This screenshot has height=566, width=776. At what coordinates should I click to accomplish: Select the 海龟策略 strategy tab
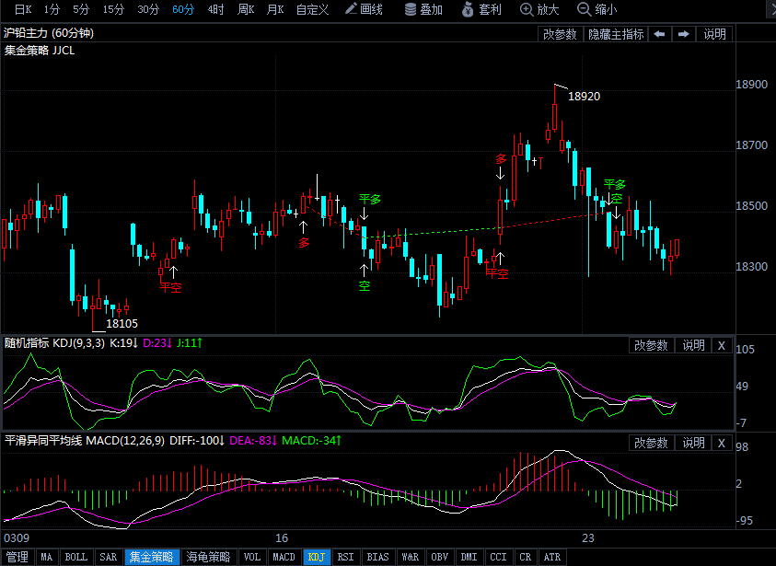pyautogui.click(x=208, y=557)
